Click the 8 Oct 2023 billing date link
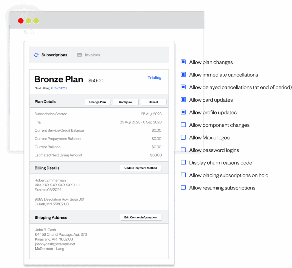Viewport: 292px width, 268px height. pos(59,88)
